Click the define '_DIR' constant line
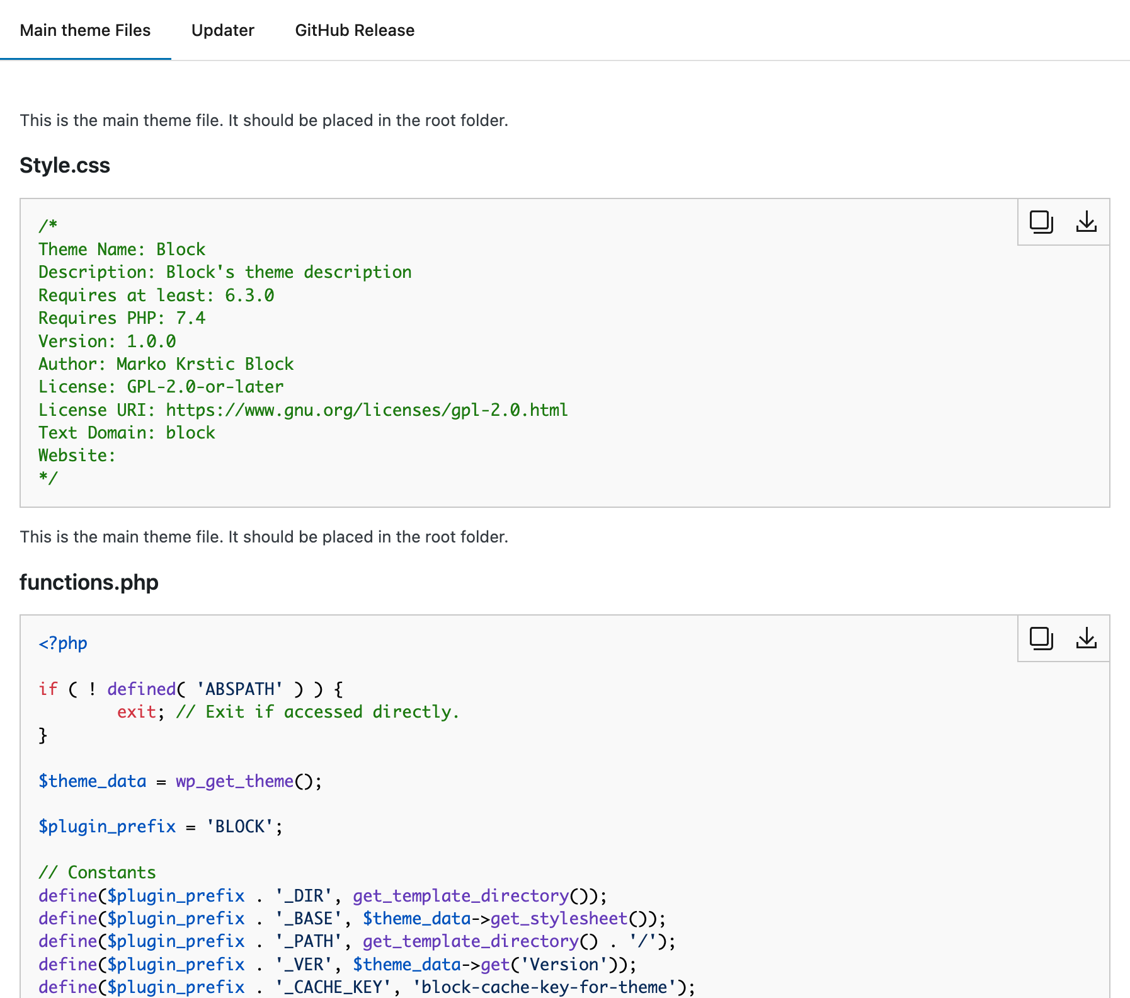1130x998 pixels. 322,896
